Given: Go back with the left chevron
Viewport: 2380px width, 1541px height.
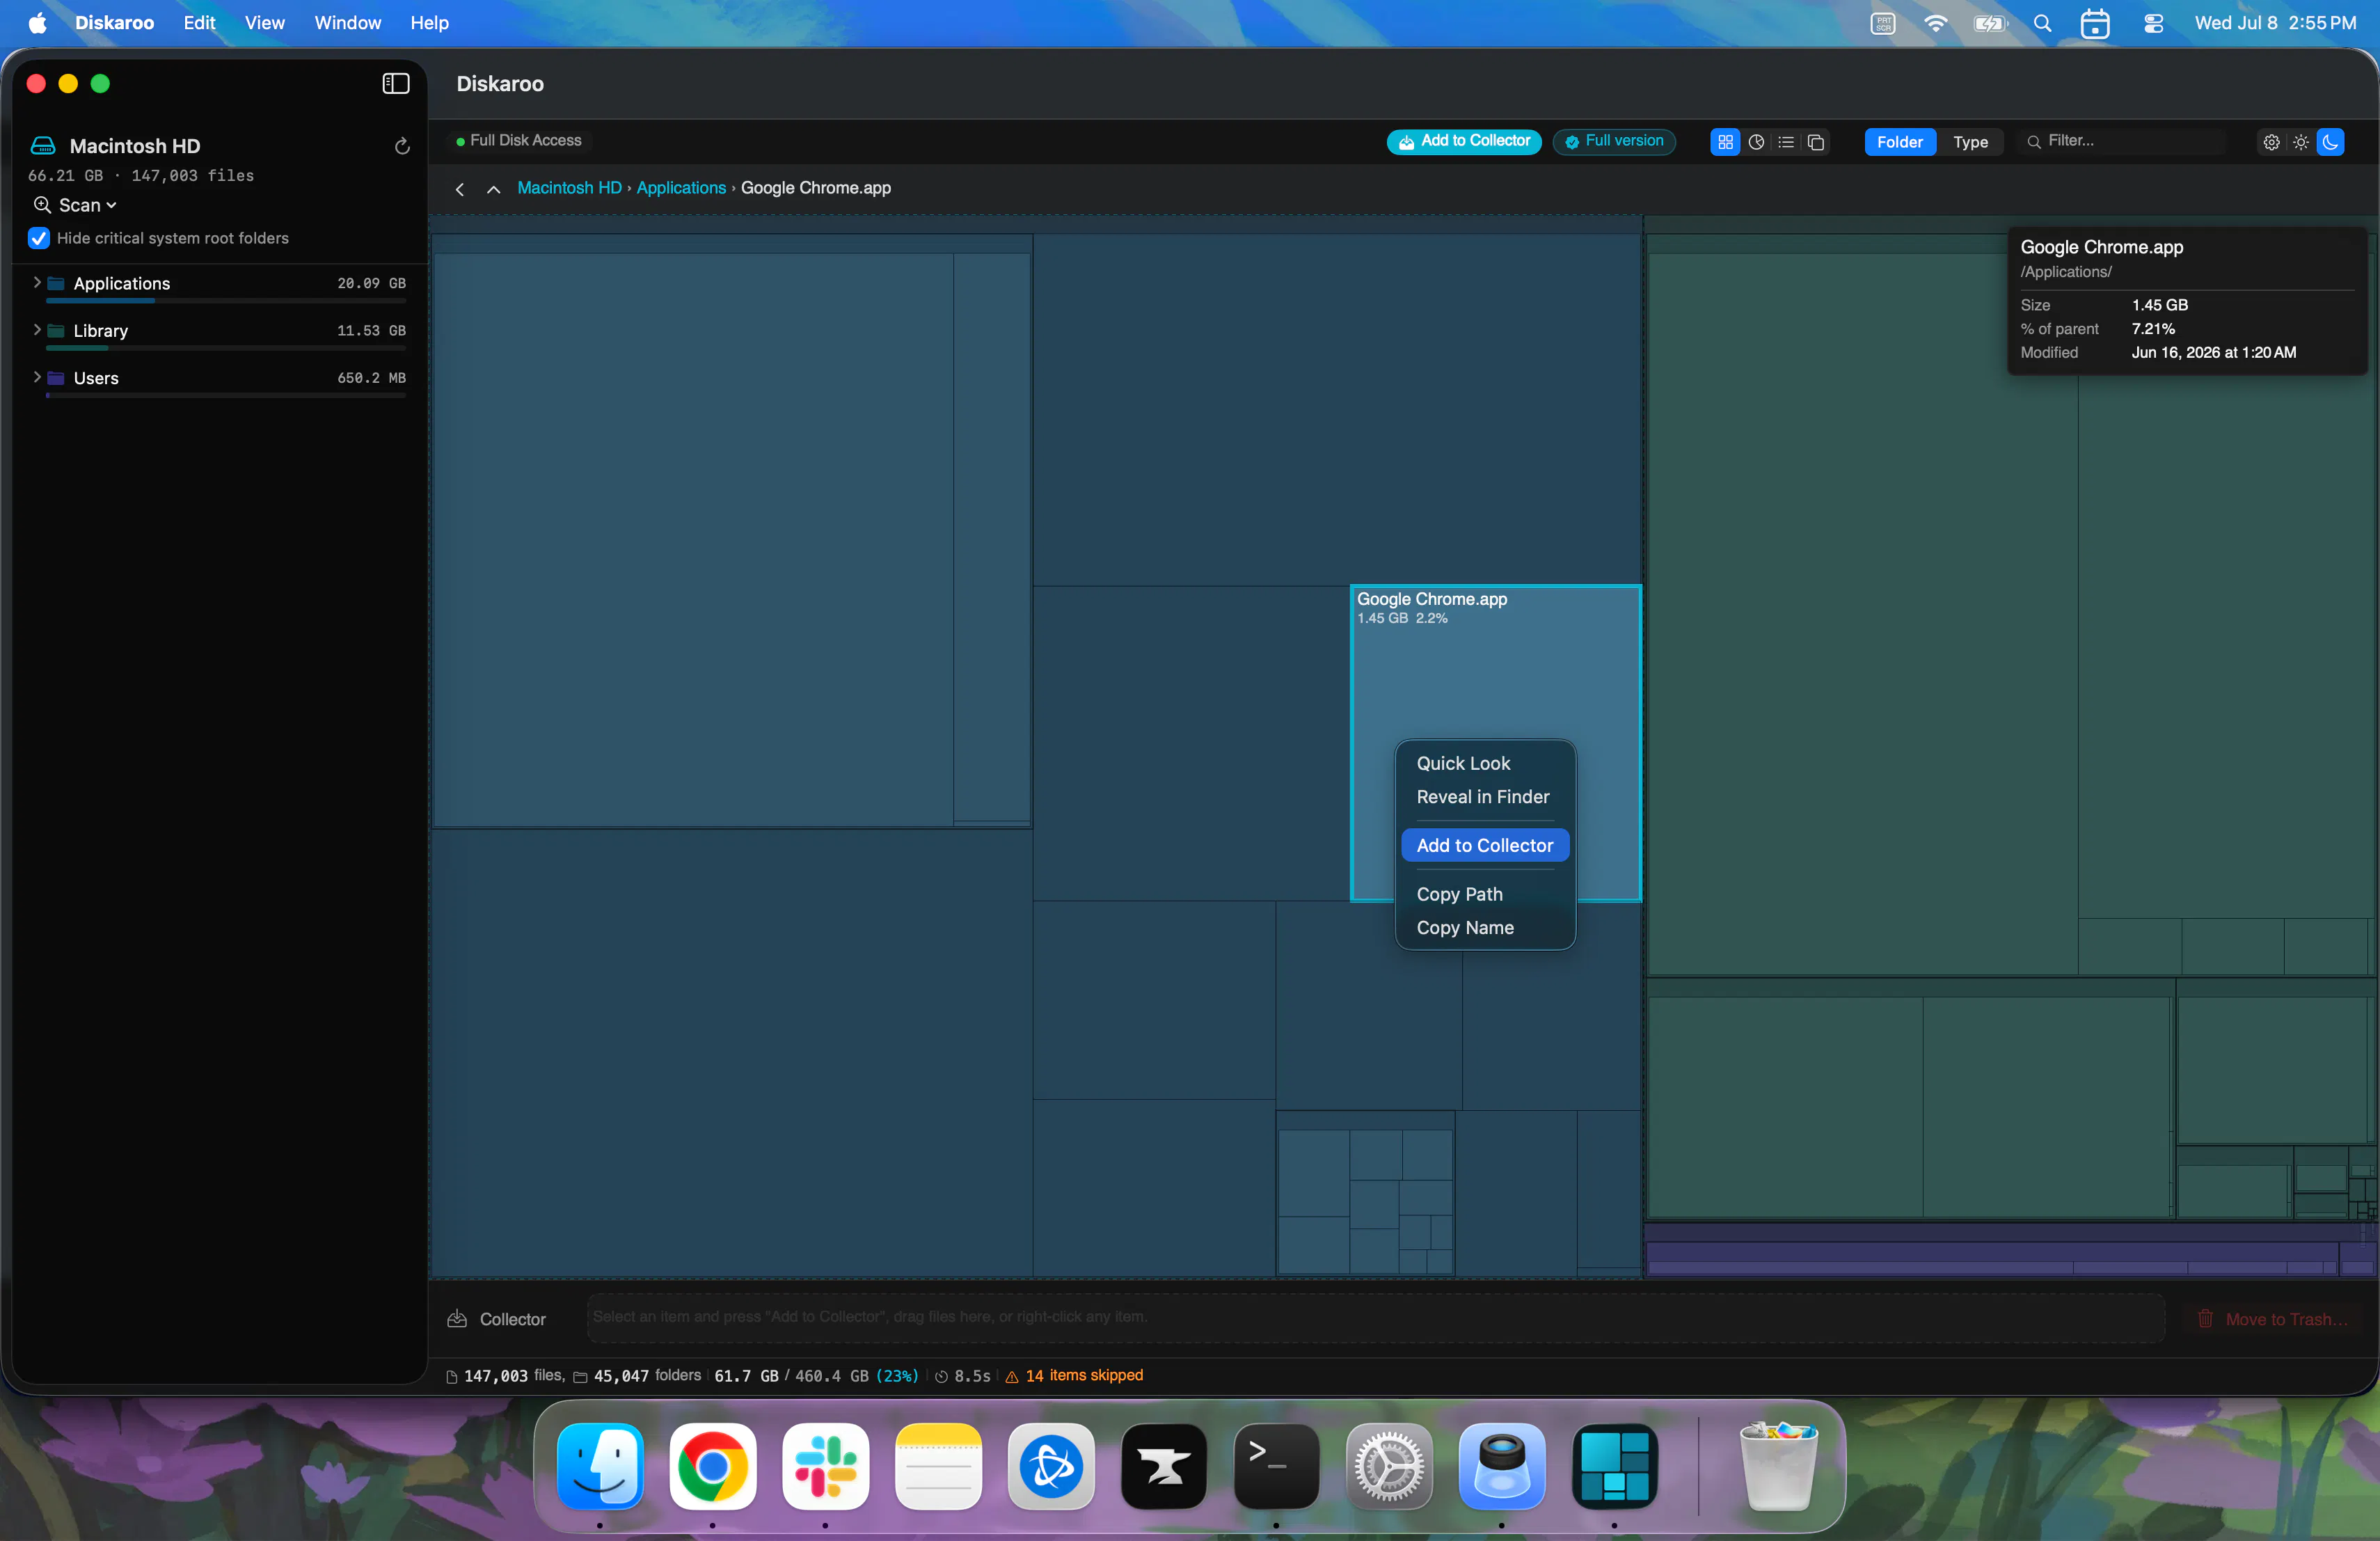Looking at the screenshot, I should coord(460,189).
